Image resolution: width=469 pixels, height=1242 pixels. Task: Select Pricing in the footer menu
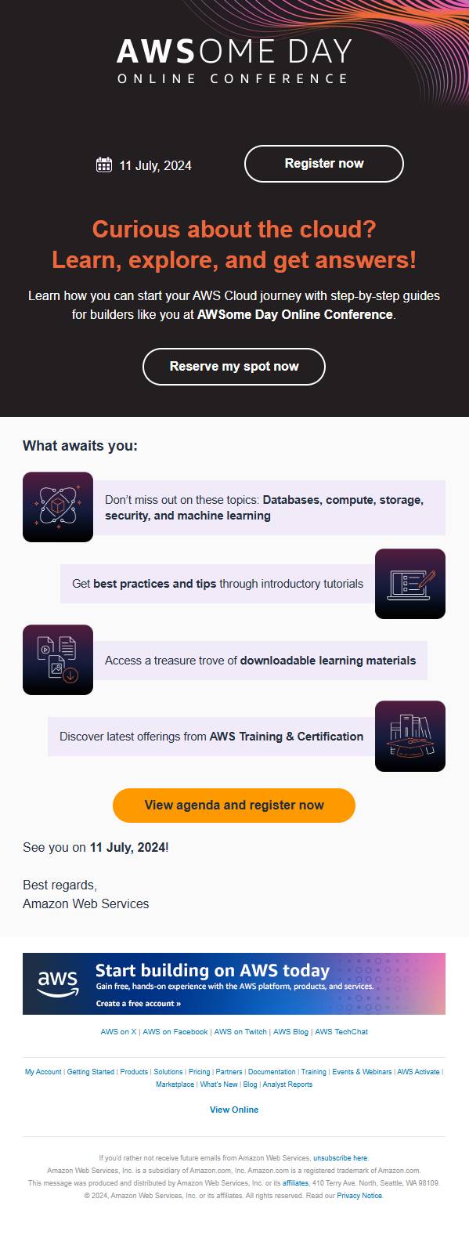[x=200, y=1072]
